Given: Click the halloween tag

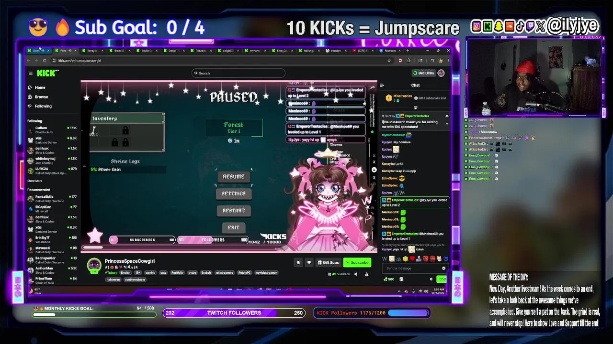Looking at the screenshot, I should pyautogui.click(x=113, y=279).
